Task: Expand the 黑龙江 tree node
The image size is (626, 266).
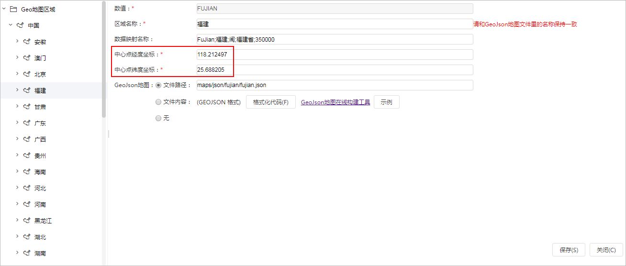Action: click(x=17, y=220)
